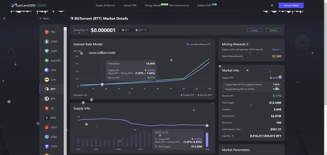Viewport: 327px width, 155px height.
Task: Click Total Interest / Day $361.37 value
Action: [276, 129]
